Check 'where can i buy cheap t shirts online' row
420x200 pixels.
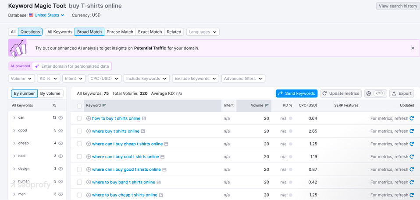pos(79,144)
